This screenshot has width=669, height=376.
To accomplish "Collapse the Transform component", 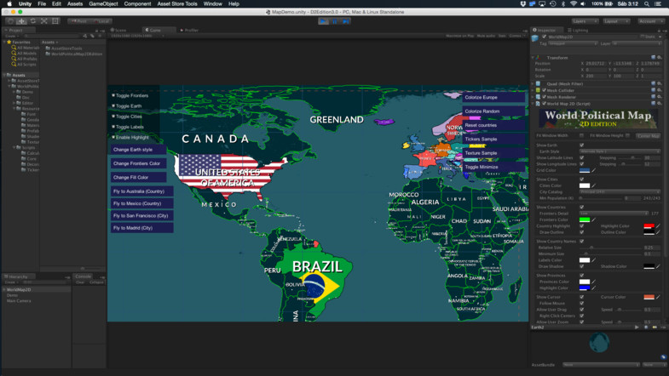I will pyautogui.click(x=533, y=58).
